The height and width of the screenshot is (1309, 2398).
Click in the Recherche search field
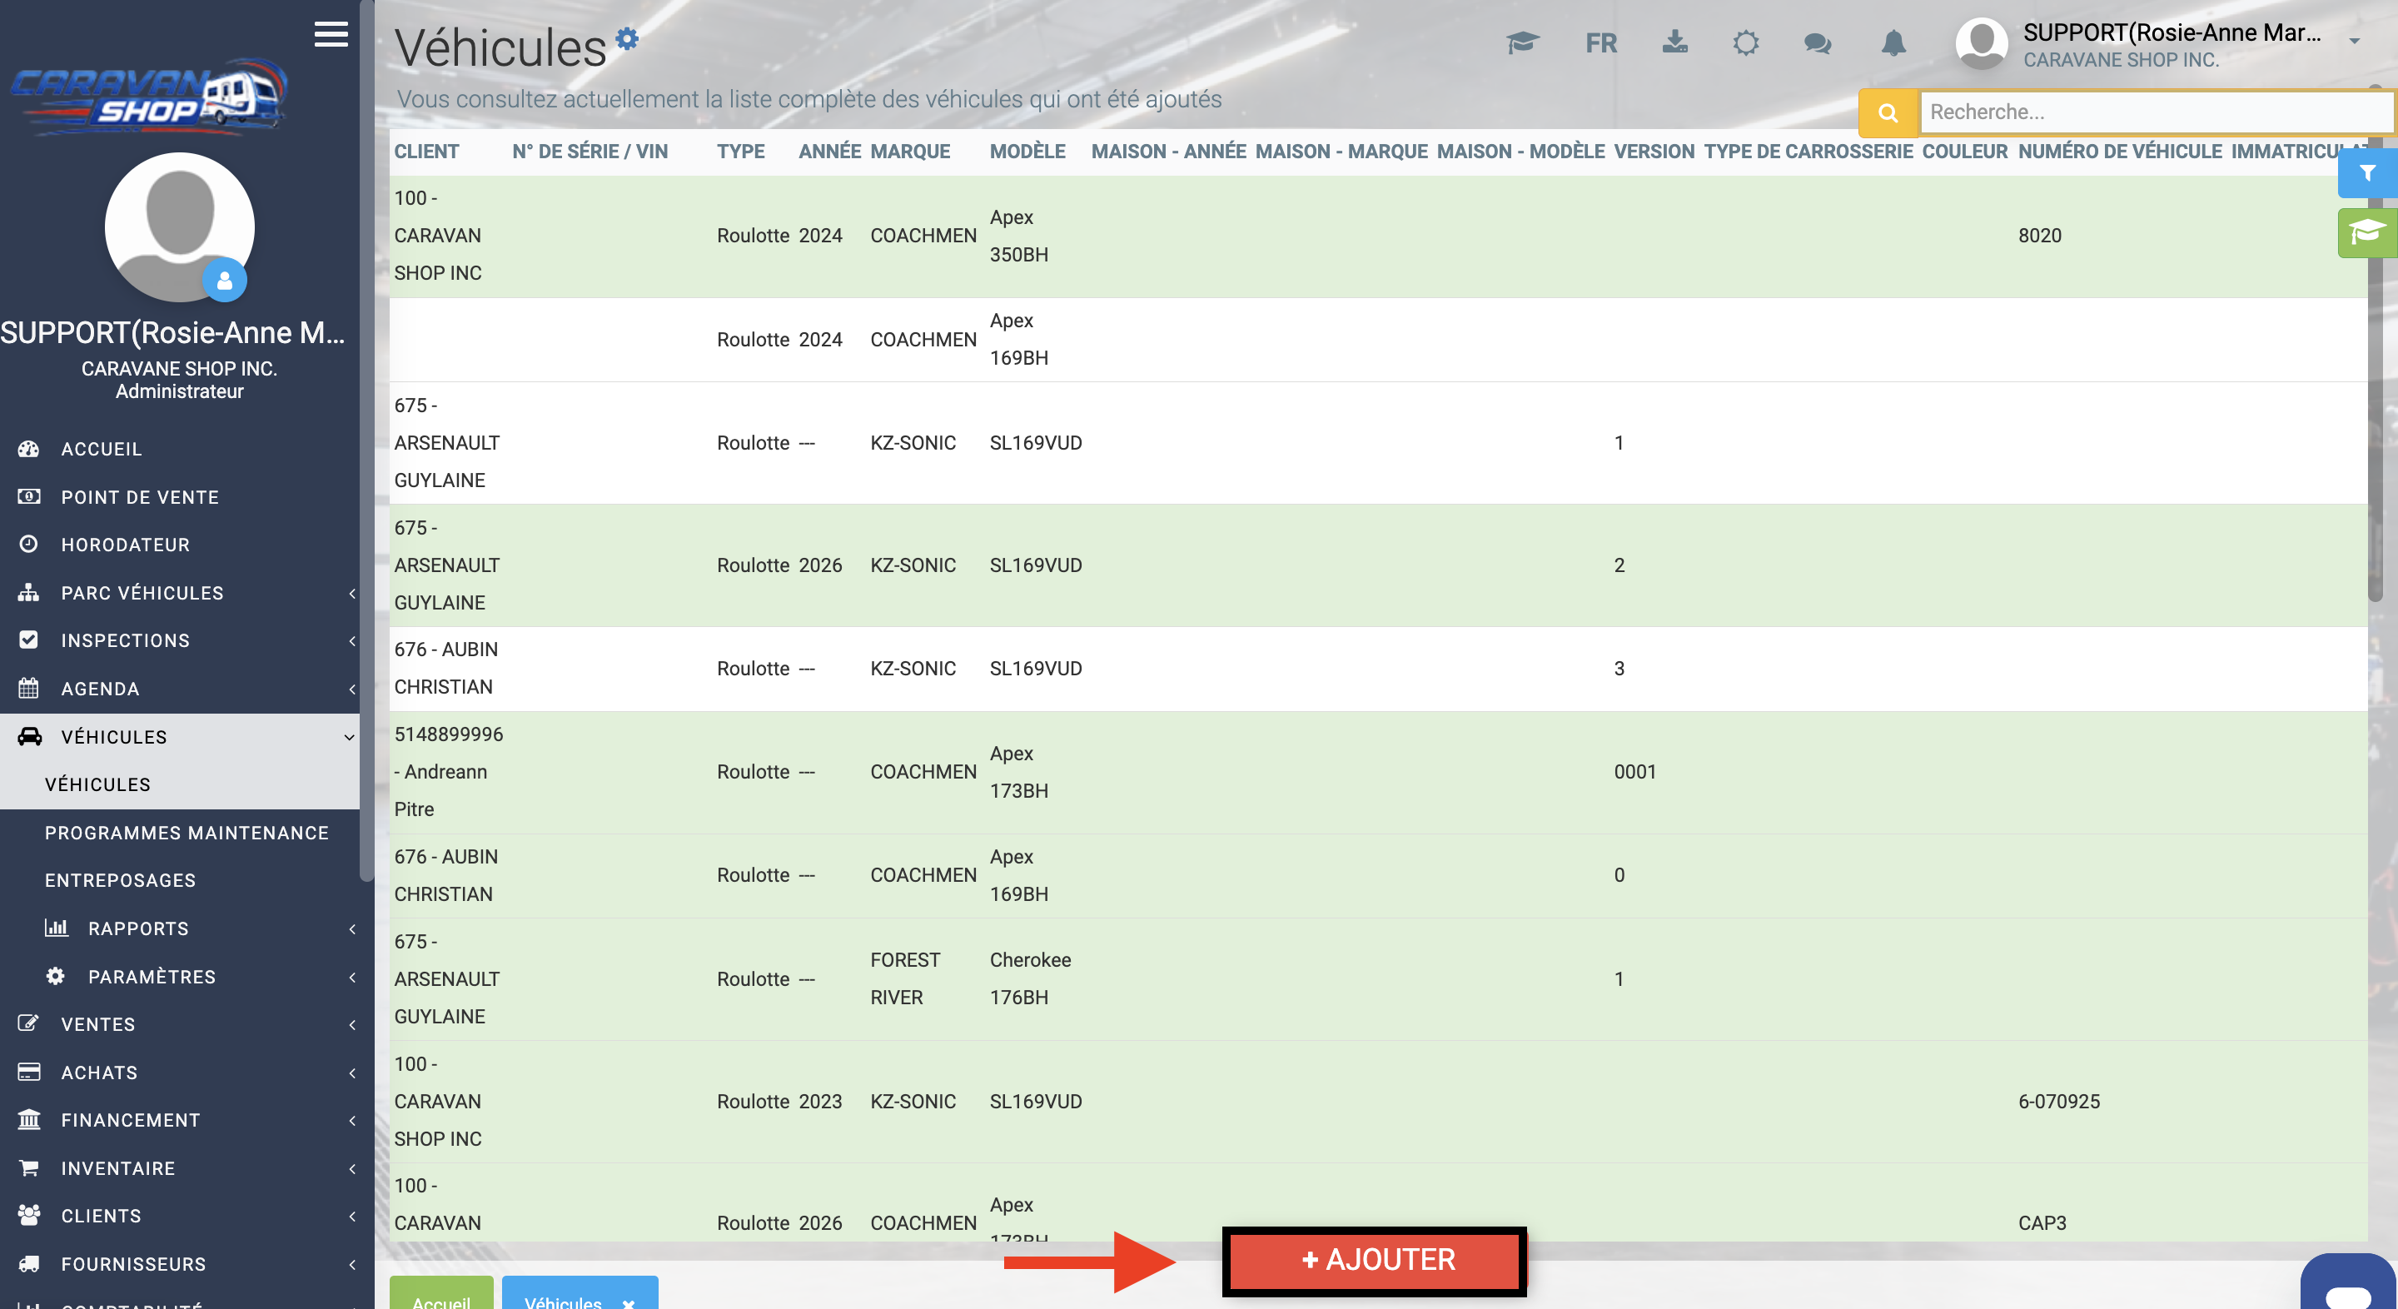pyautogui.click(x=2156, y=112)
